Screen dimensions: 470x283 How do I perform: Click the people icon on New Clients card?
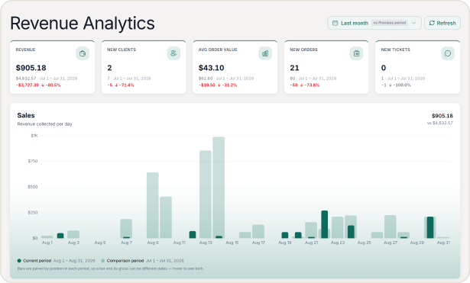point(173,53)
